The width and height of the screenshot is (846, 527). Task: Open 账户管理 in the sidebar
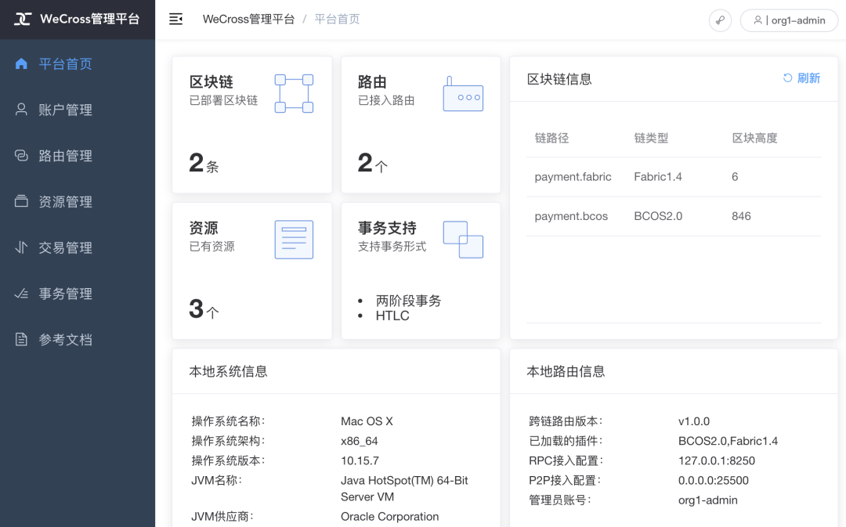[x=78, y=110]
